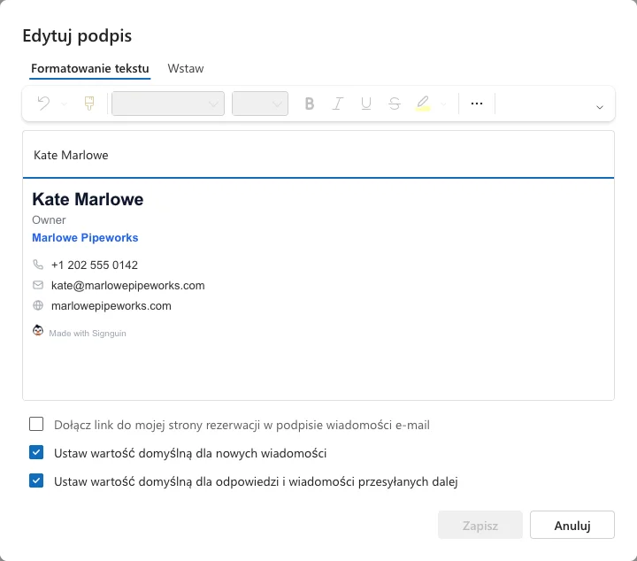The image size is (637, 561).
Task: Click the signature name field Kate Marlowe
Action: (x=318, y=155)
